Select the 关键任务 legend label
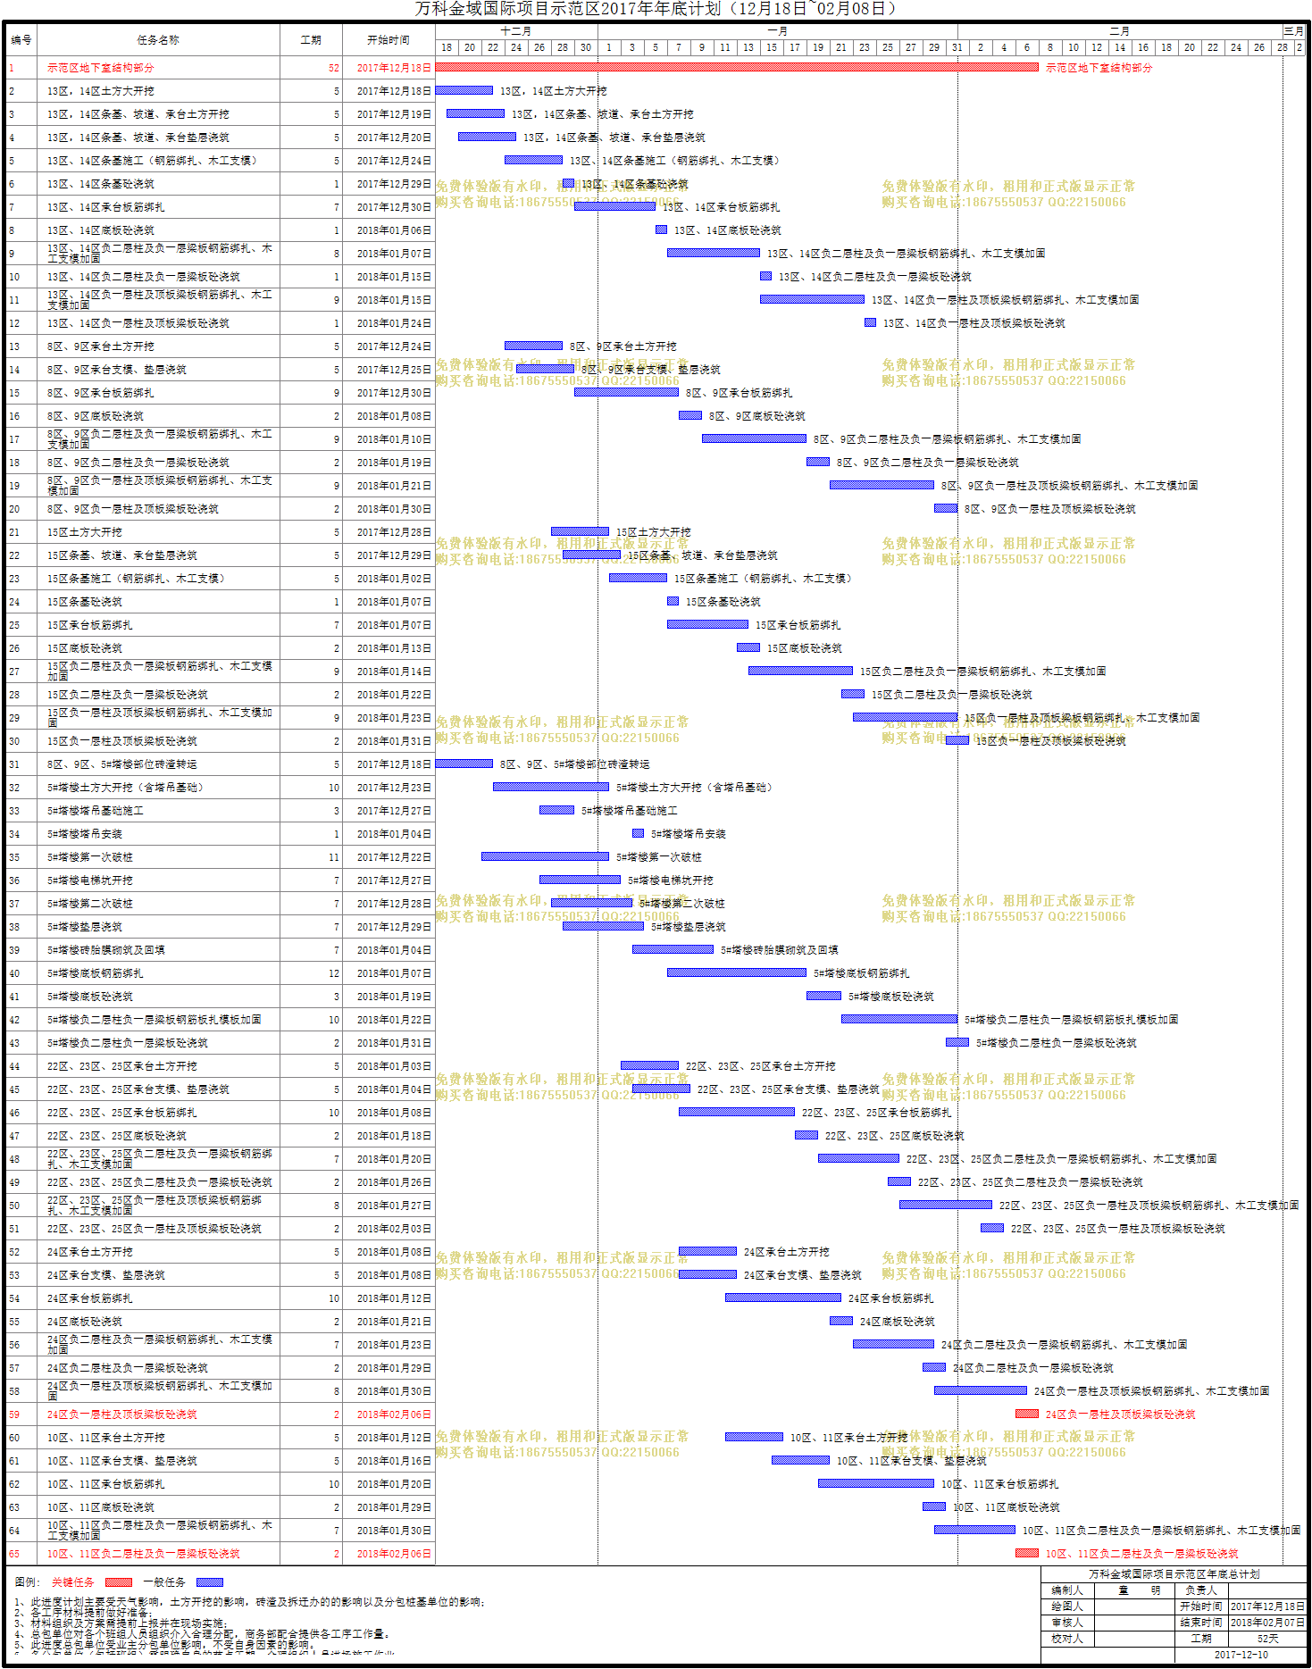Viewport: 1312px width, 1669px height. (x=72, y=1582)
